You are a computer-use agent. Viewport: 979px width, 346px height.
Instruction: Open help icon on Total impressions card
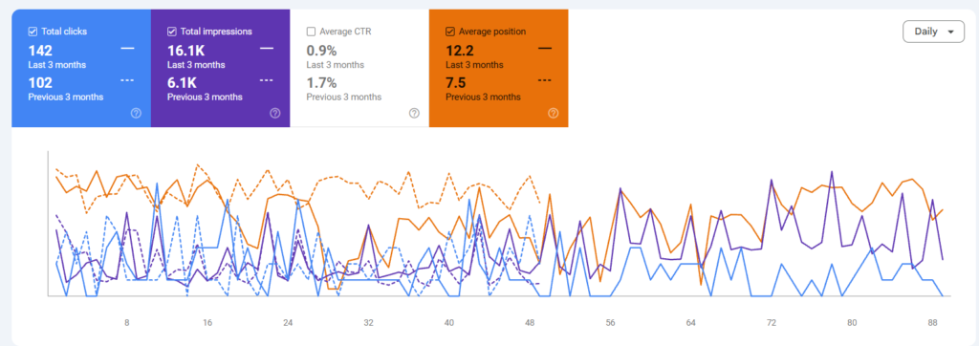click(275, 113)
